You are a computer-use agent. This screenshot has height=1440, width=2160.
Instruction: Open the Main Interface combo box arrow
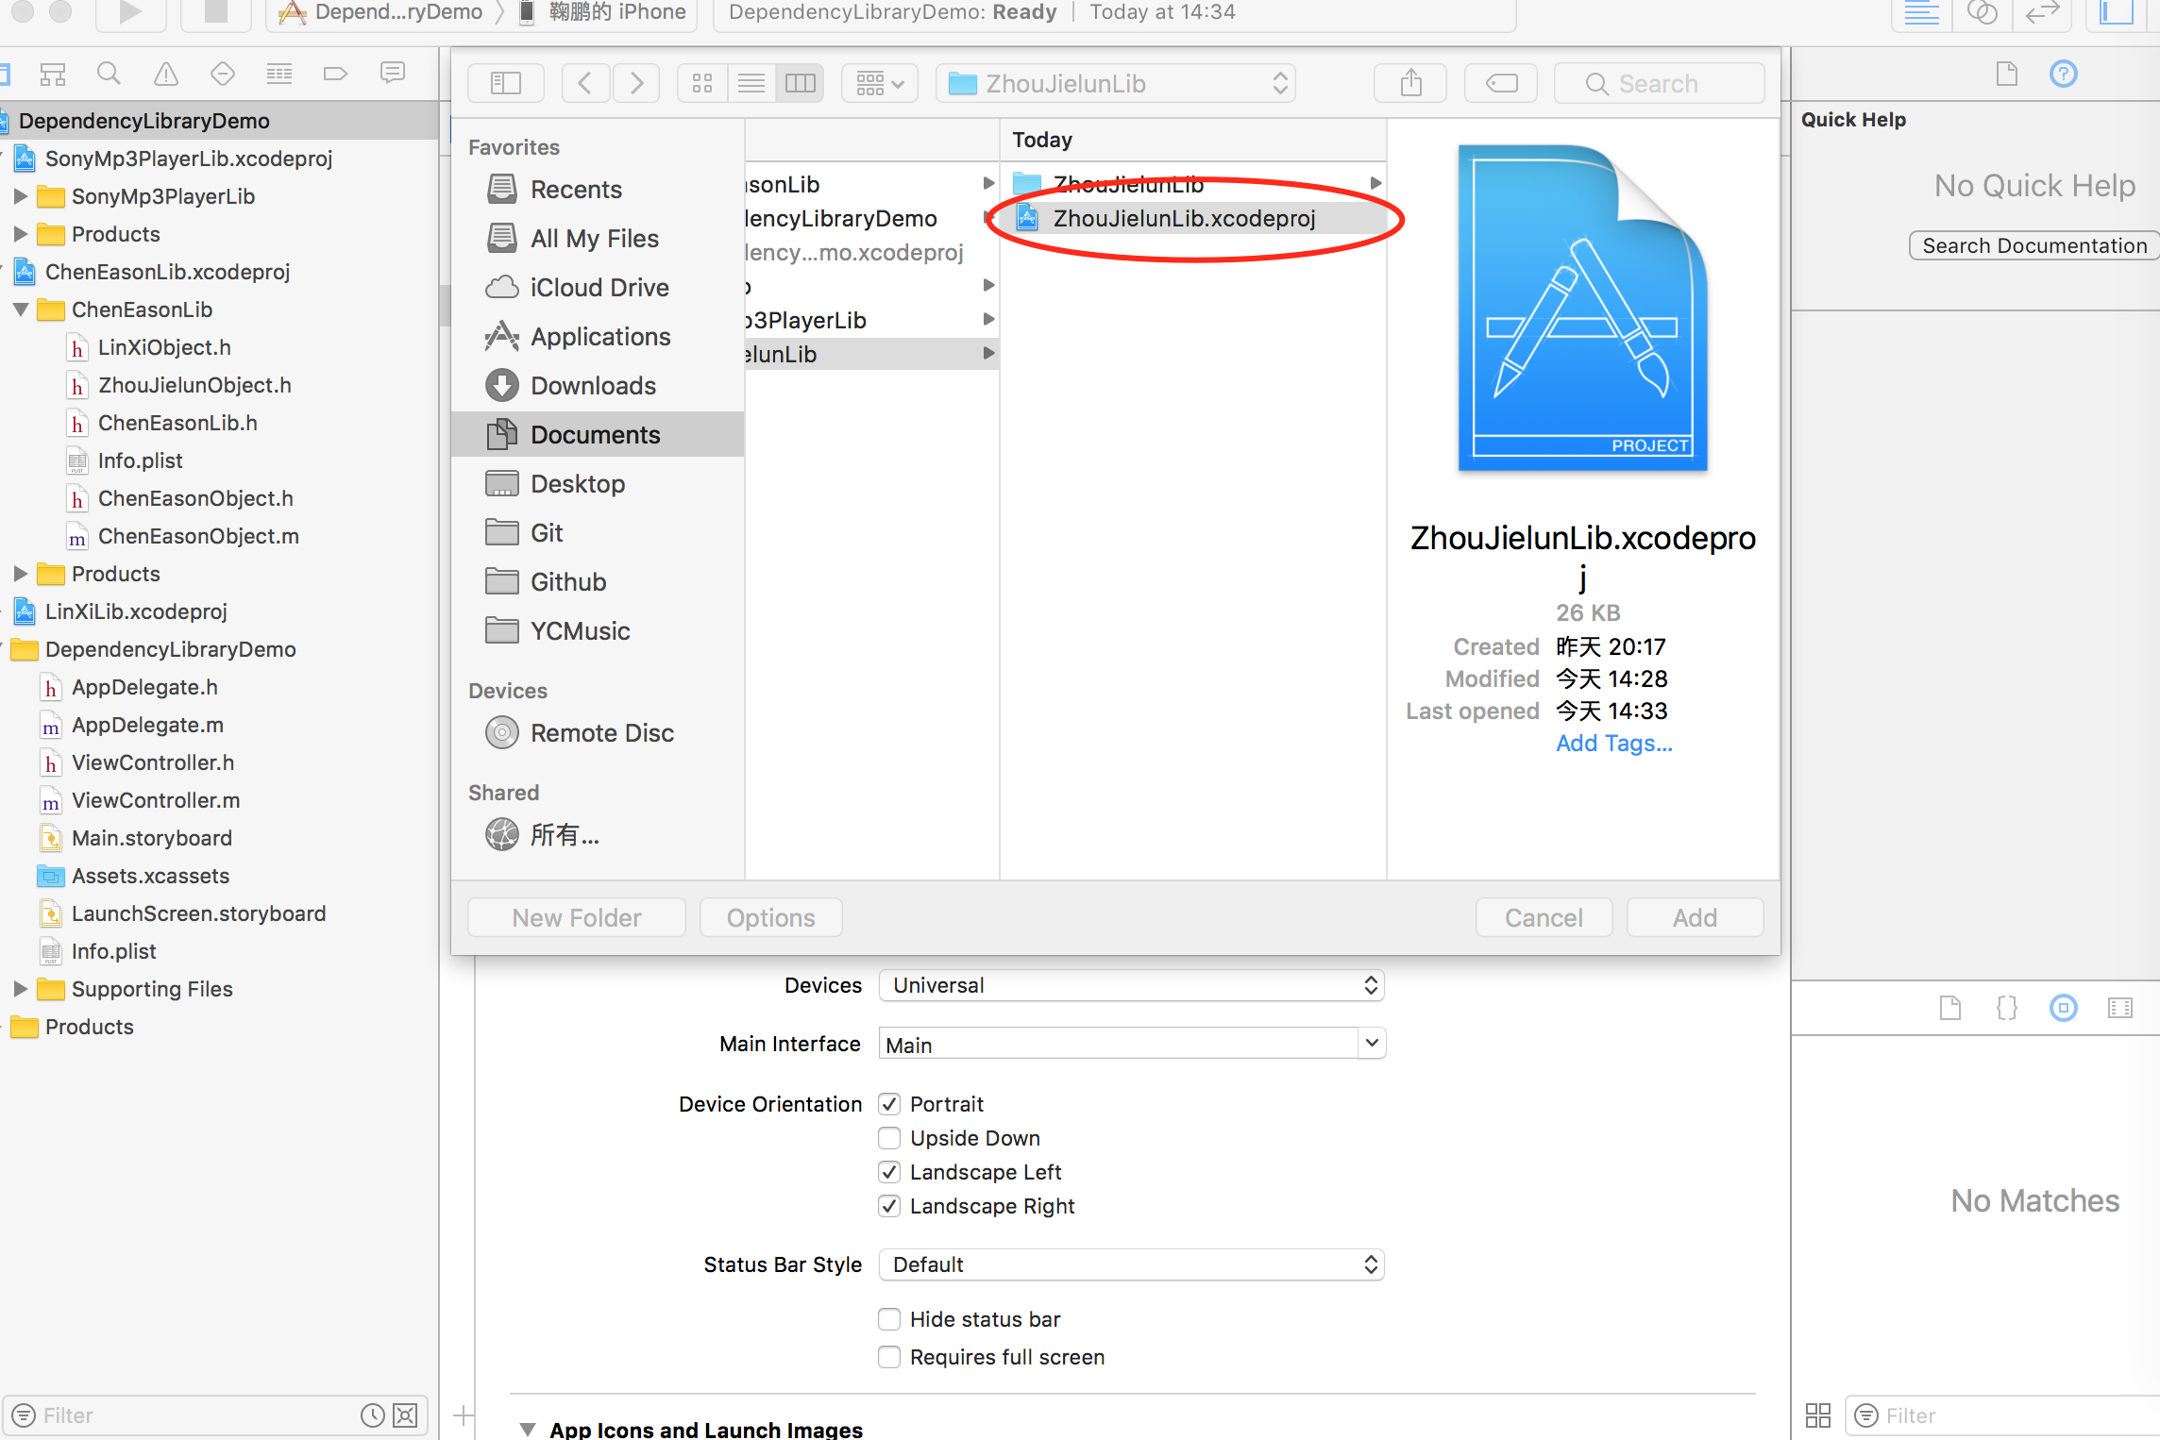[x=1372, y=1044]
